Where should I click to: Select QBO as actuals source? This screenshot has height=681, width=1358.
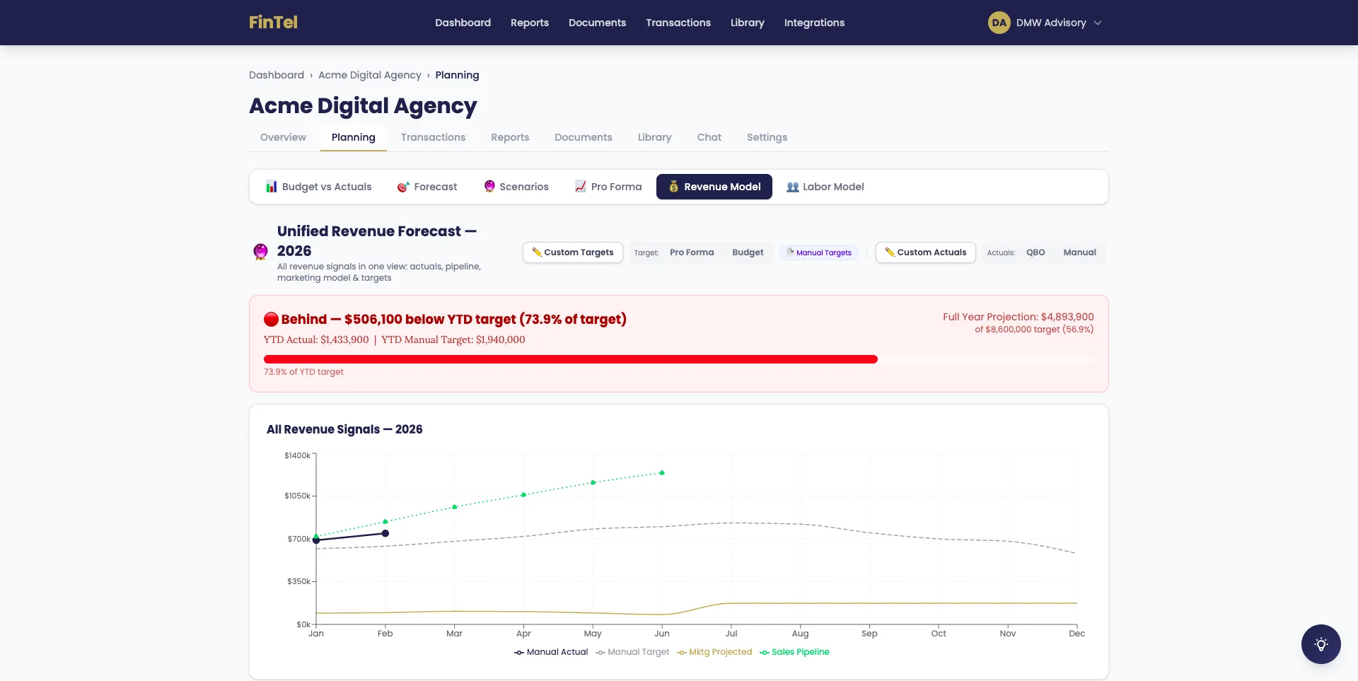click(x=1035, y=252)
